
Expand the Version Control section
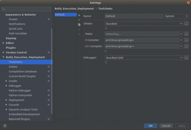coord(4,52)
